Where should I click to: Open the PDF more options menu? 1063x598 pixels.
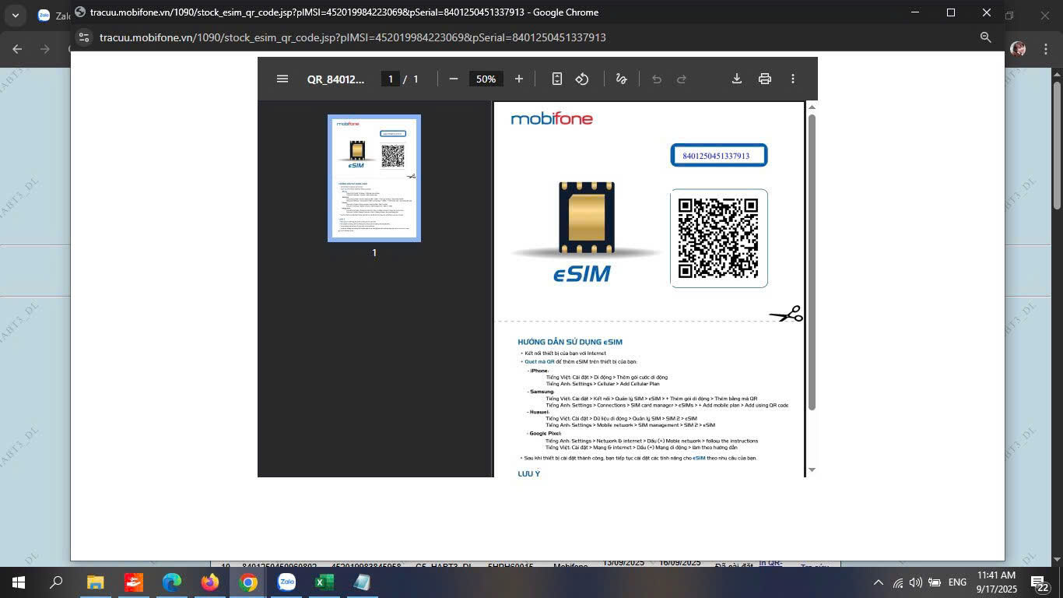tap(793, 78)
